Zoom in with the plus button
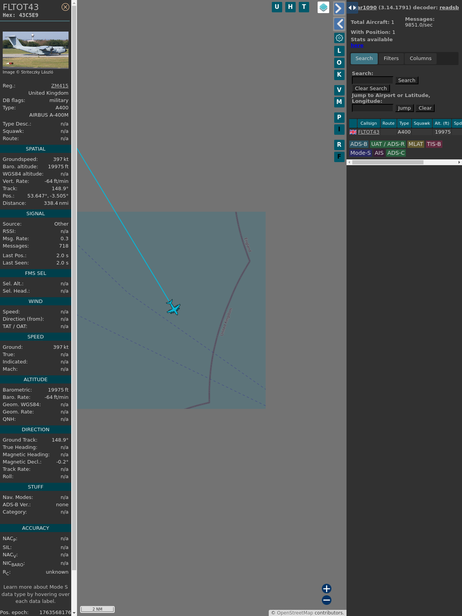This screenshot has height=616, width=462. [326, 588]
